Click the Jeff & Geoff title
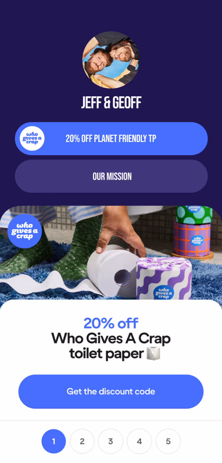222x463 pixels. click(111, 103)
